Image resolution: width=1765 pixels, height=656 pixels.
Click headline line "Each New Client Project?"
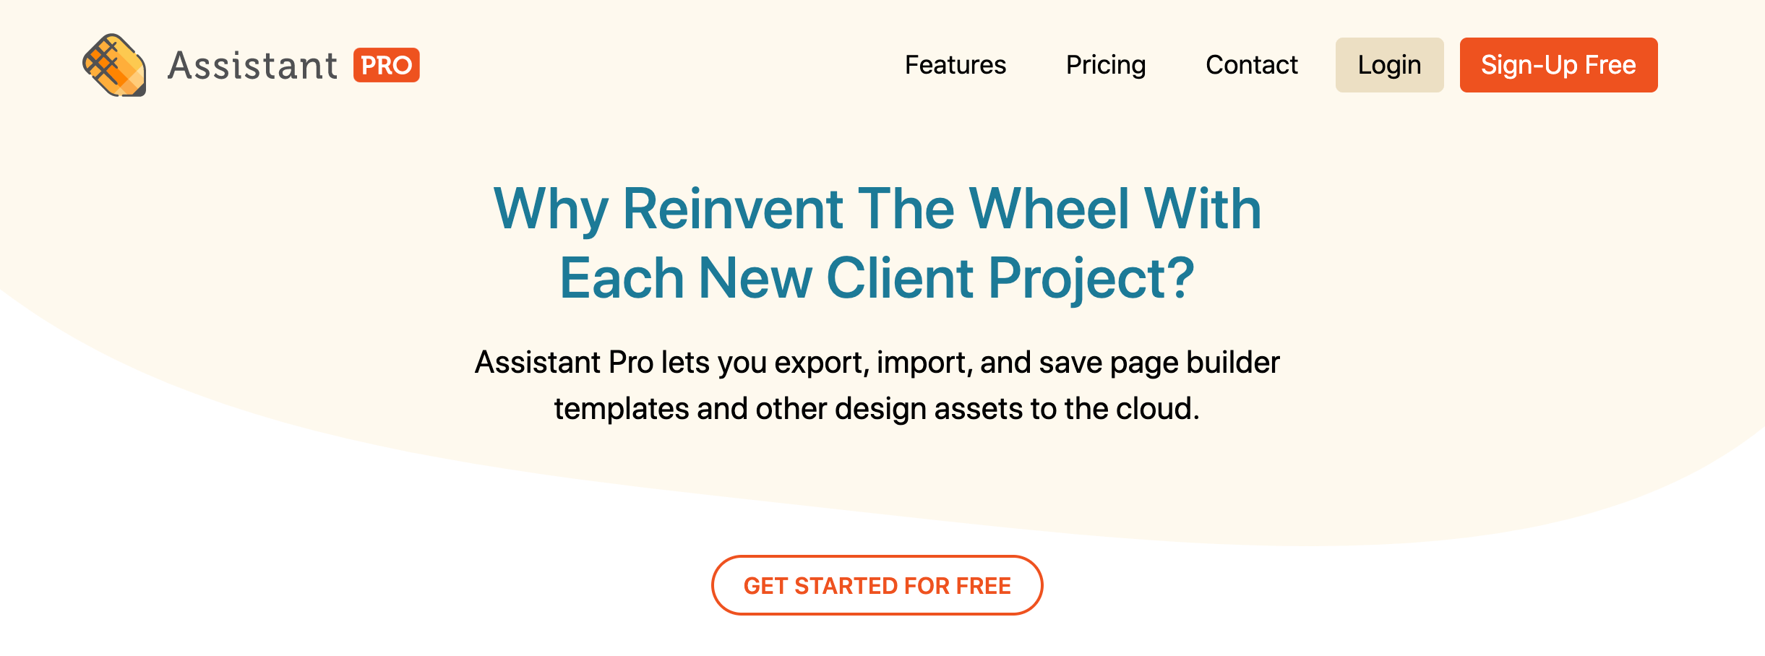[x=877, y=278]
